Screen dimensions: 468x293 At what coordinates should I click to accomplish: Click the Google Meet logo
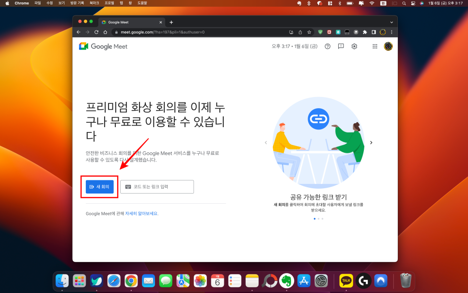(103, 47)
